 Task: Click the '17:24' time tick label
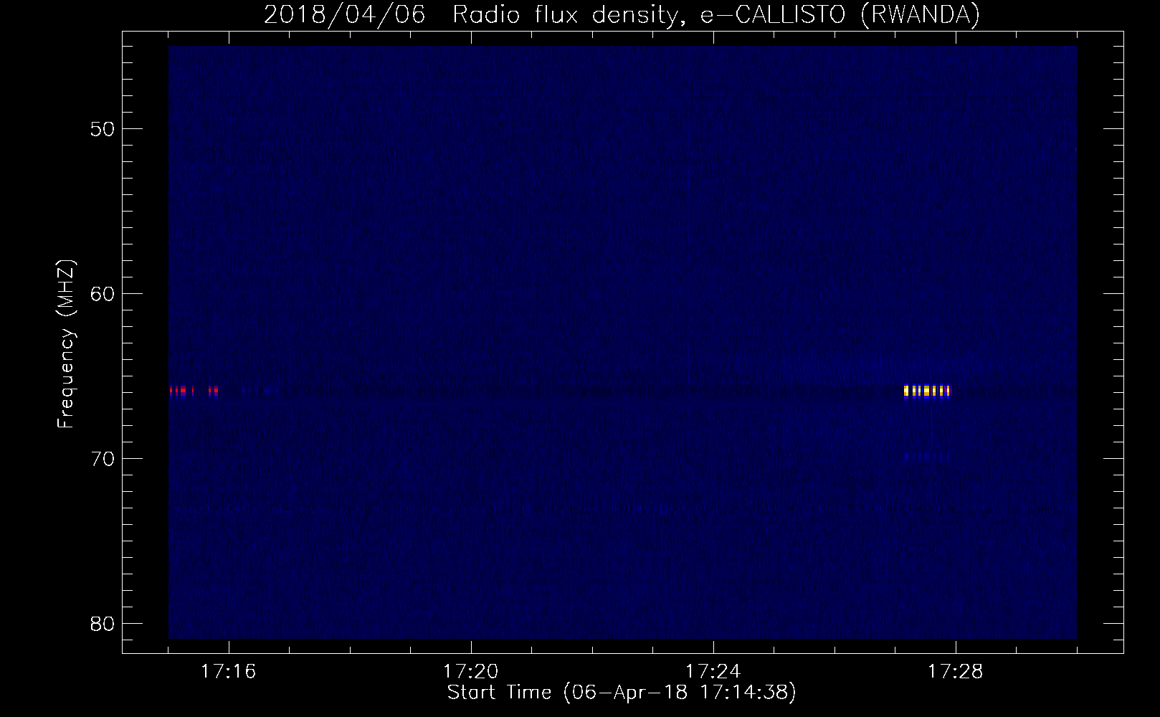pyautogui.click(x=713, y=671)
